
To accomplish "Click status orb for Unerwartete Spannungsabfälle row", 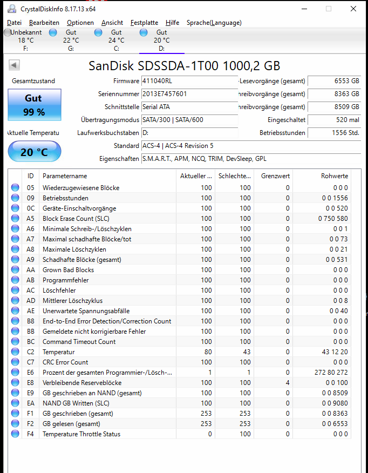I will pyautogui.click(x=15, y=310).
